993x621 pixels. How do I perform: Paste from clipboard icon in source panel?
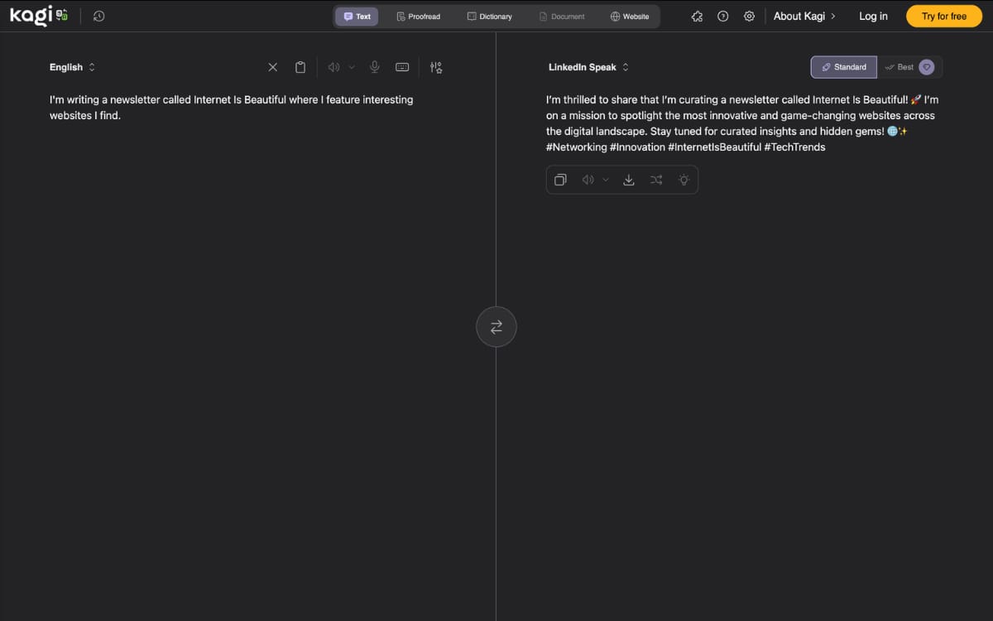coord(300,67)
